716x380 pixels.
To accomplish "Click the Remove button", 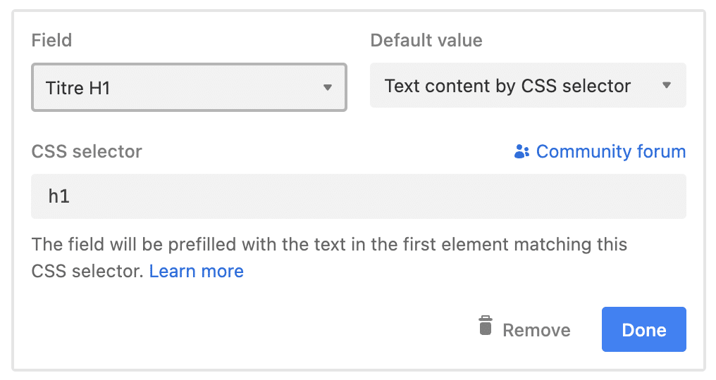I will [x=525, y=327].
